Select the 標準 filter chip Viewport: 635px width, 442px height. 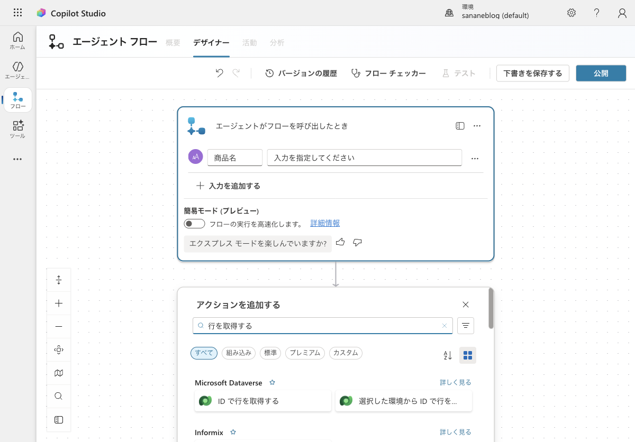(270, 353)
